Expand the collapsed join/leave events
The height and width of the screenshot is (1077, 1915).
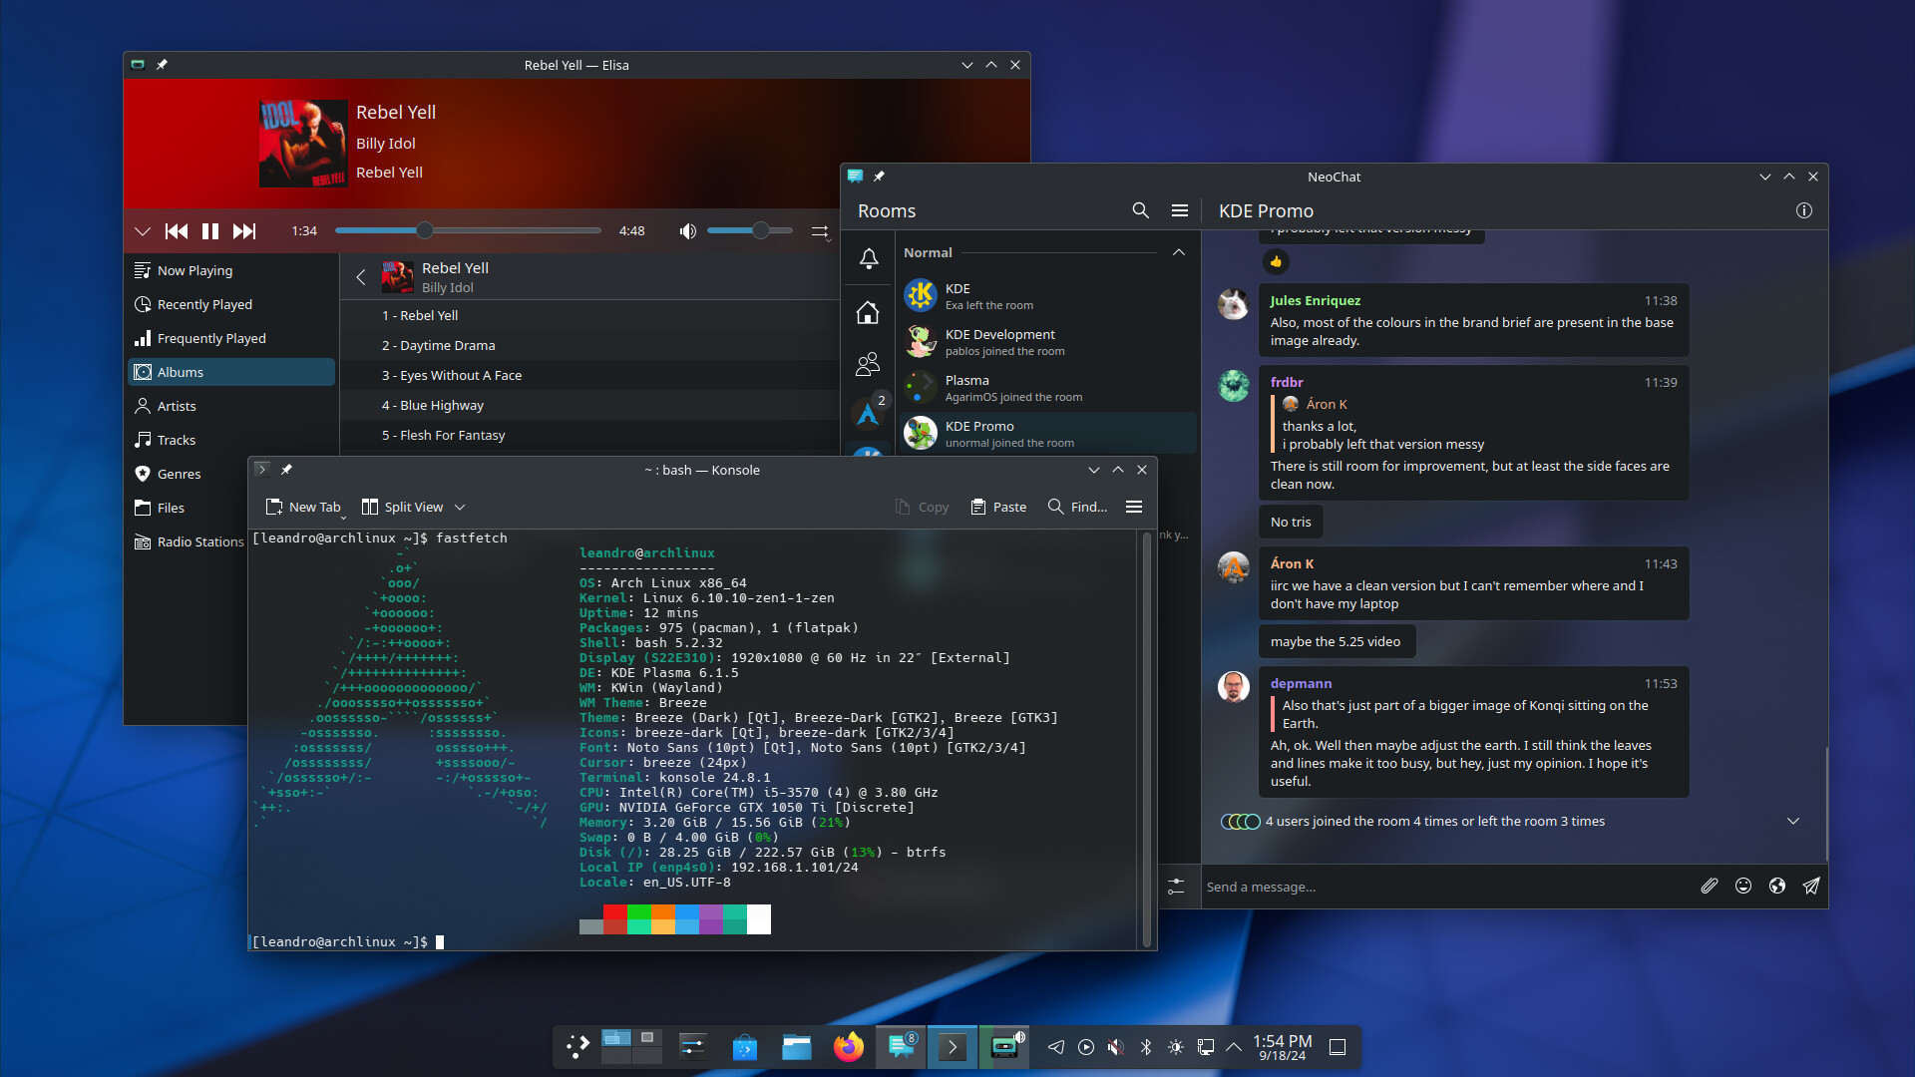pyautogui.click(x=1792, y=821)
